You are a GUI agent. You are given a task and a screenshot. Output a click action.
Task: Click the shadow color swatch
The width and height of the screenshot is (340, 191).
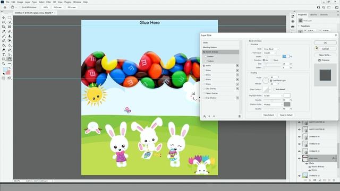point(287,105)
